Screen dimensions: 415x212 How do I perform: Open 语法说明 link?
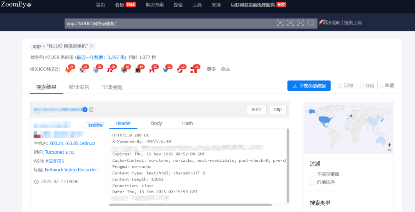pos(331,23)
